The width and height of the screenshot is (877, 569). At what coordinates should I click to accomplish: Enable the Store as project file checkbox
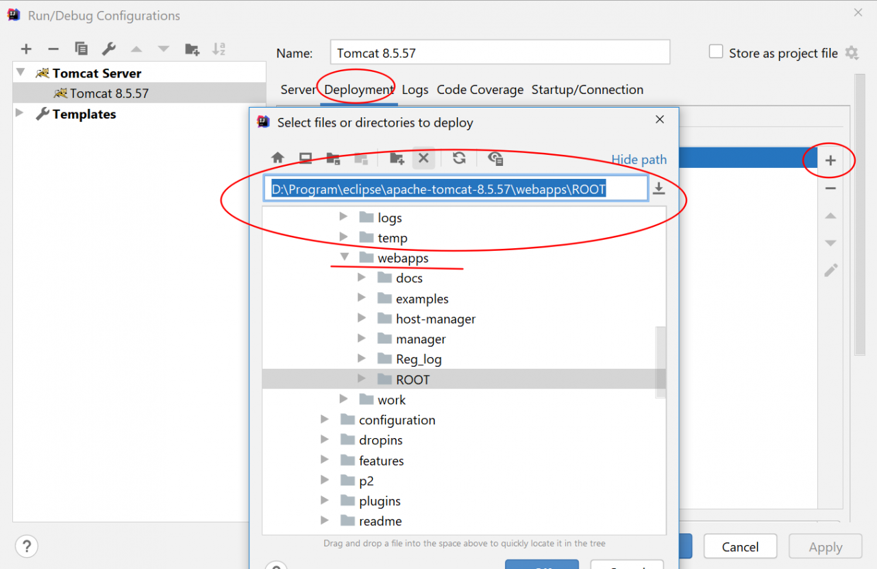click(716, 52)
